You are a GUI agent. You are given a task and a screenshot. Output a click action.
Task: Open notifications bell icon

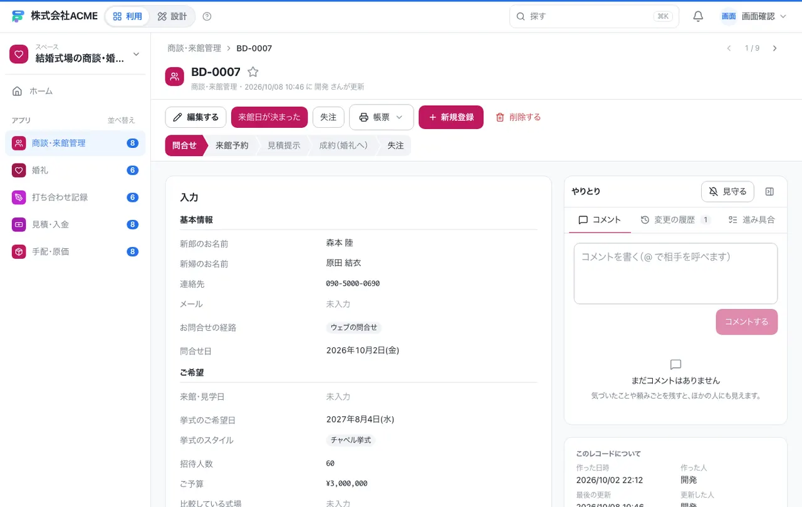(698, 16)
